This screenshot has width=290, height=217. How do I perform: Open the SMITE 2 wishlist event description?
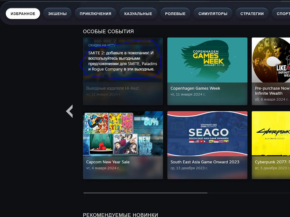[x=122, y=61]
